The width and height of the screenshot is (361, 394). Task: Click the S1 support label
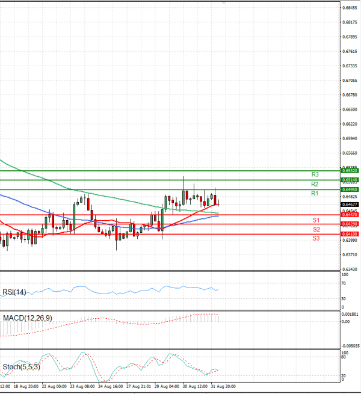point(316,220)
